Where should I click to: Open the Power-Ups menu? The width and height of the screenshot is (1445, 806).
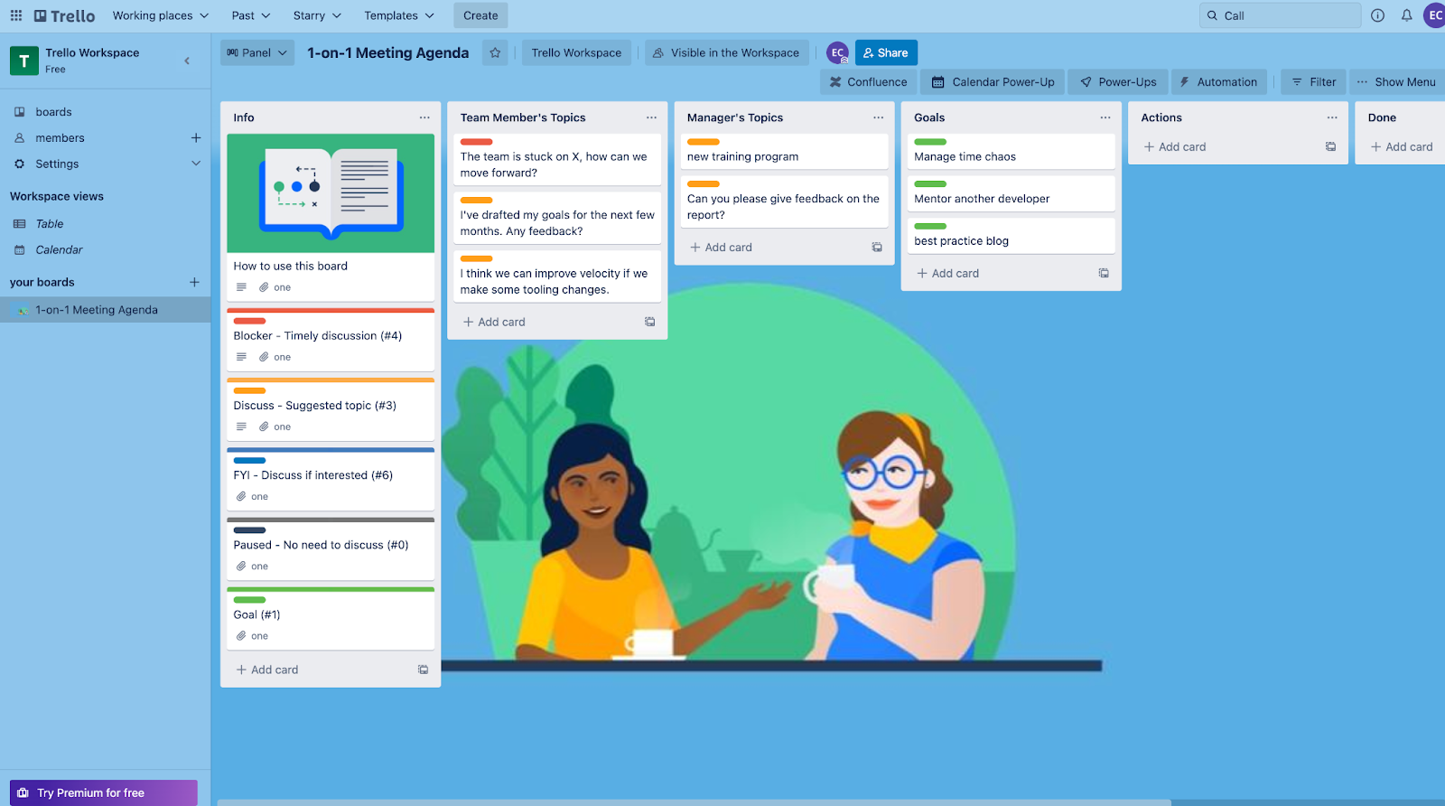click(1118, 81)
